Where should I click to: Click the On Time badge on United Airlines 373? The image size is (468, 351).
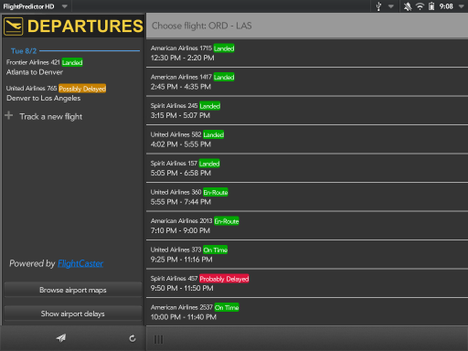(x=216, y=250)
